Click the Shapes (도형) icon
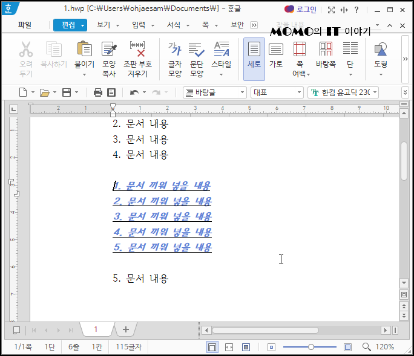This screenshot has width=414, height=356. (x=381, y=49)
